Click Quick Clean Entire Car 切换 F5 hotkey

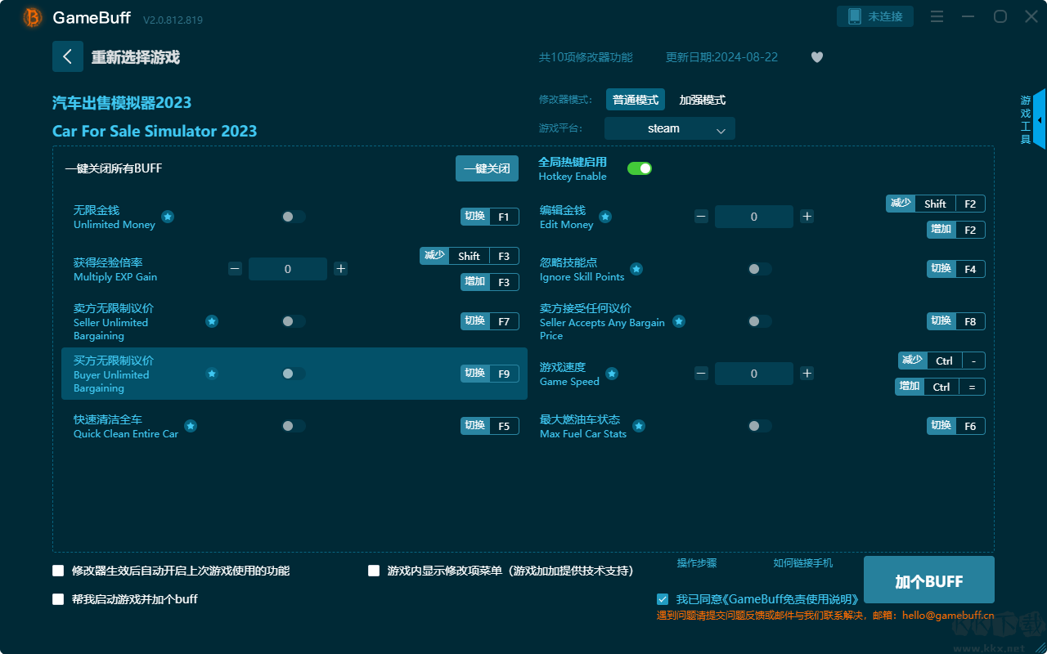[x=490, y=426]
